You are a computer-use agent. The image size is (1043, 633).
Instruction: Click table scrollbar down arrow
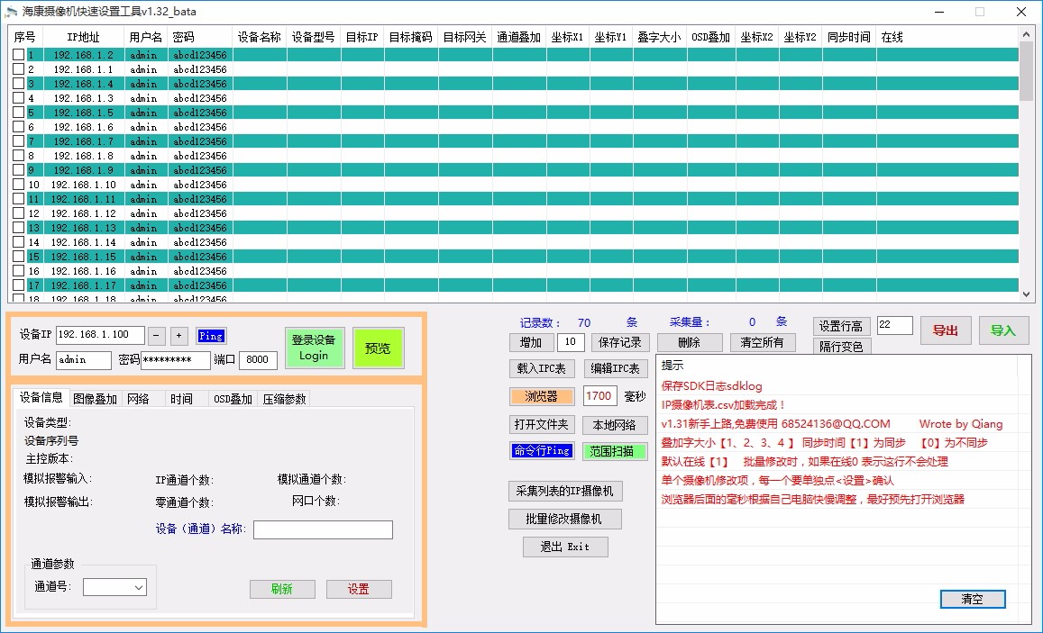(1027, 294)
